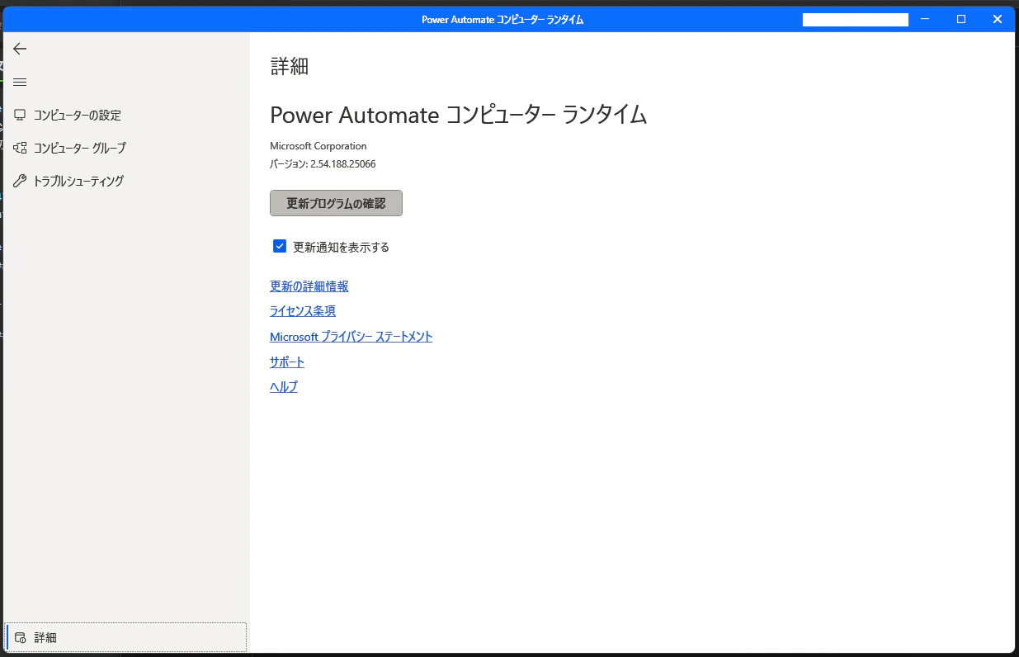Open the ヘルプ link
Image resolution: width=1019 pixels, height=657 pixels.
click(x=284, y=386)
